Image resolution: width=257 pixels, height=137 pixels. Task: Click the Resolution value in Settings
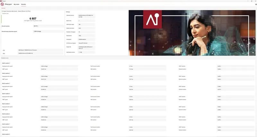click(x=86, y=36)
